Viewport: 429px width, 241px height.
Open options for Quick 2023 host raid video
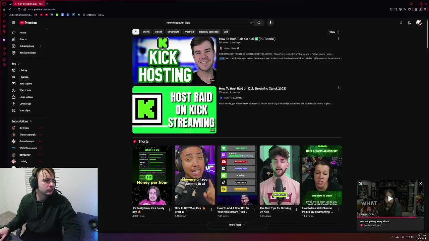coord(339,88)
